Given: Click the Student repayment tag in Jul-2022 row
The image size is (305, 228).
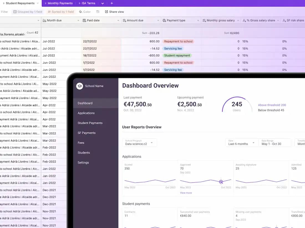Looking at the screenshot, I should (x=177, y=56).
